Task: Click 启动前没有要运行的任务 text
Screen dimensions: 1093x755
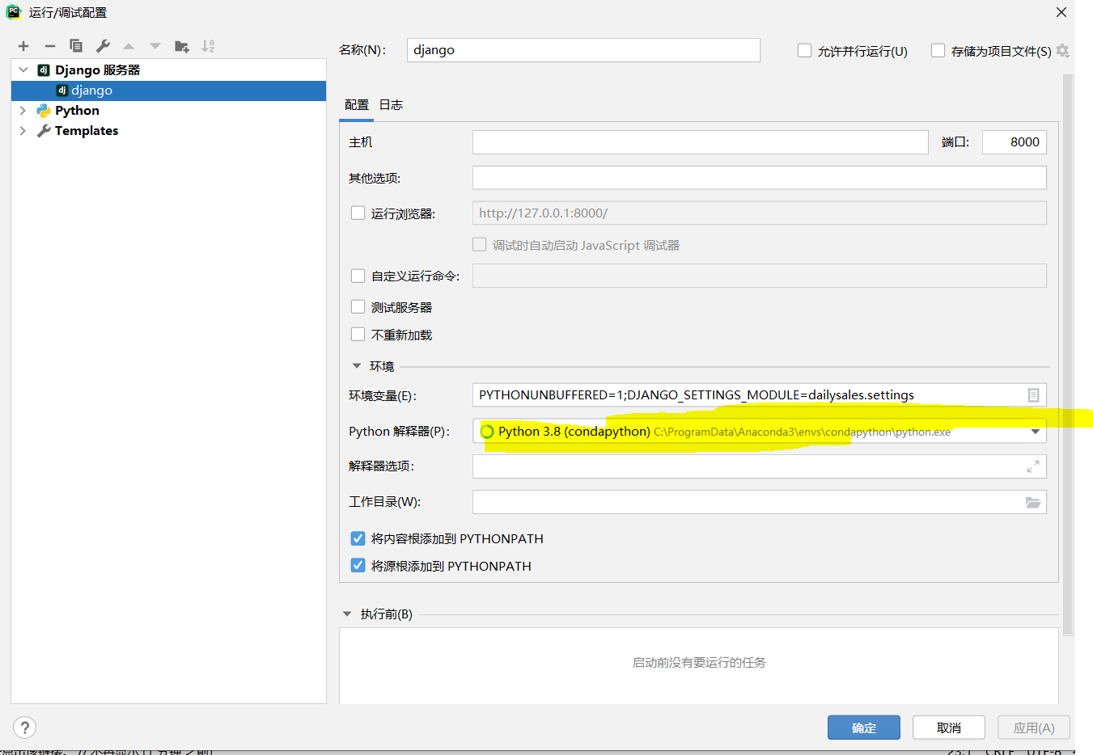Action: pos(699,662)
